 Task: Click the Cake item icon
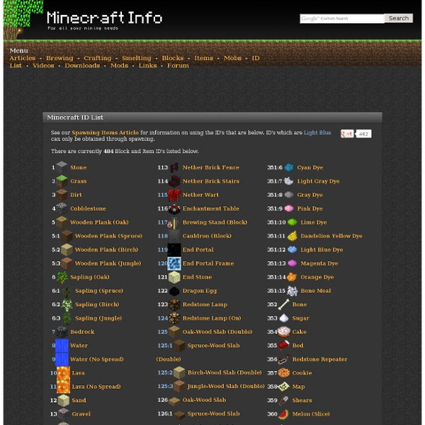[284, 331]
